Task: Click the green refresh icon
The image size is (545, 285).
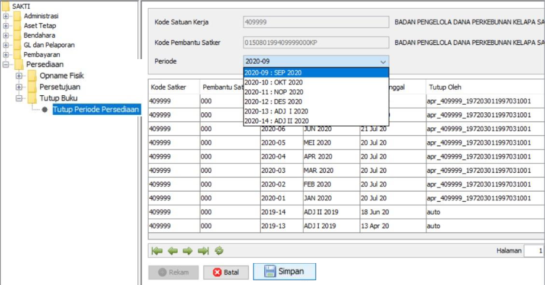Action: click(219, 251)
